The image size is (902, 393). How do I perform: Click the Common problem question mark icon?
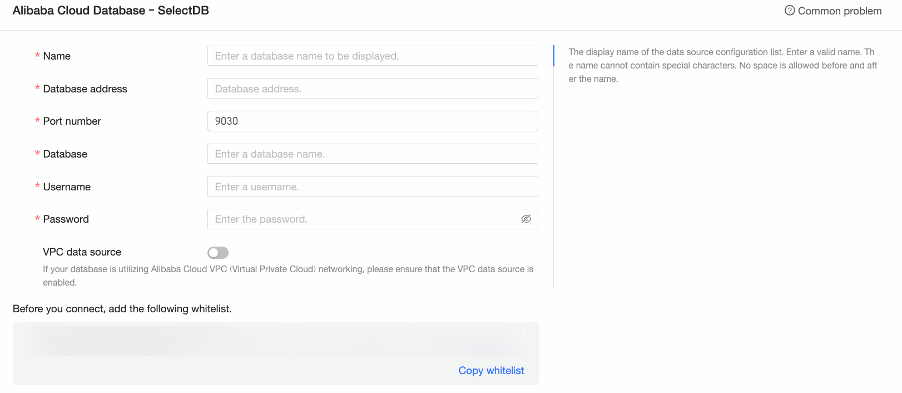789,11
